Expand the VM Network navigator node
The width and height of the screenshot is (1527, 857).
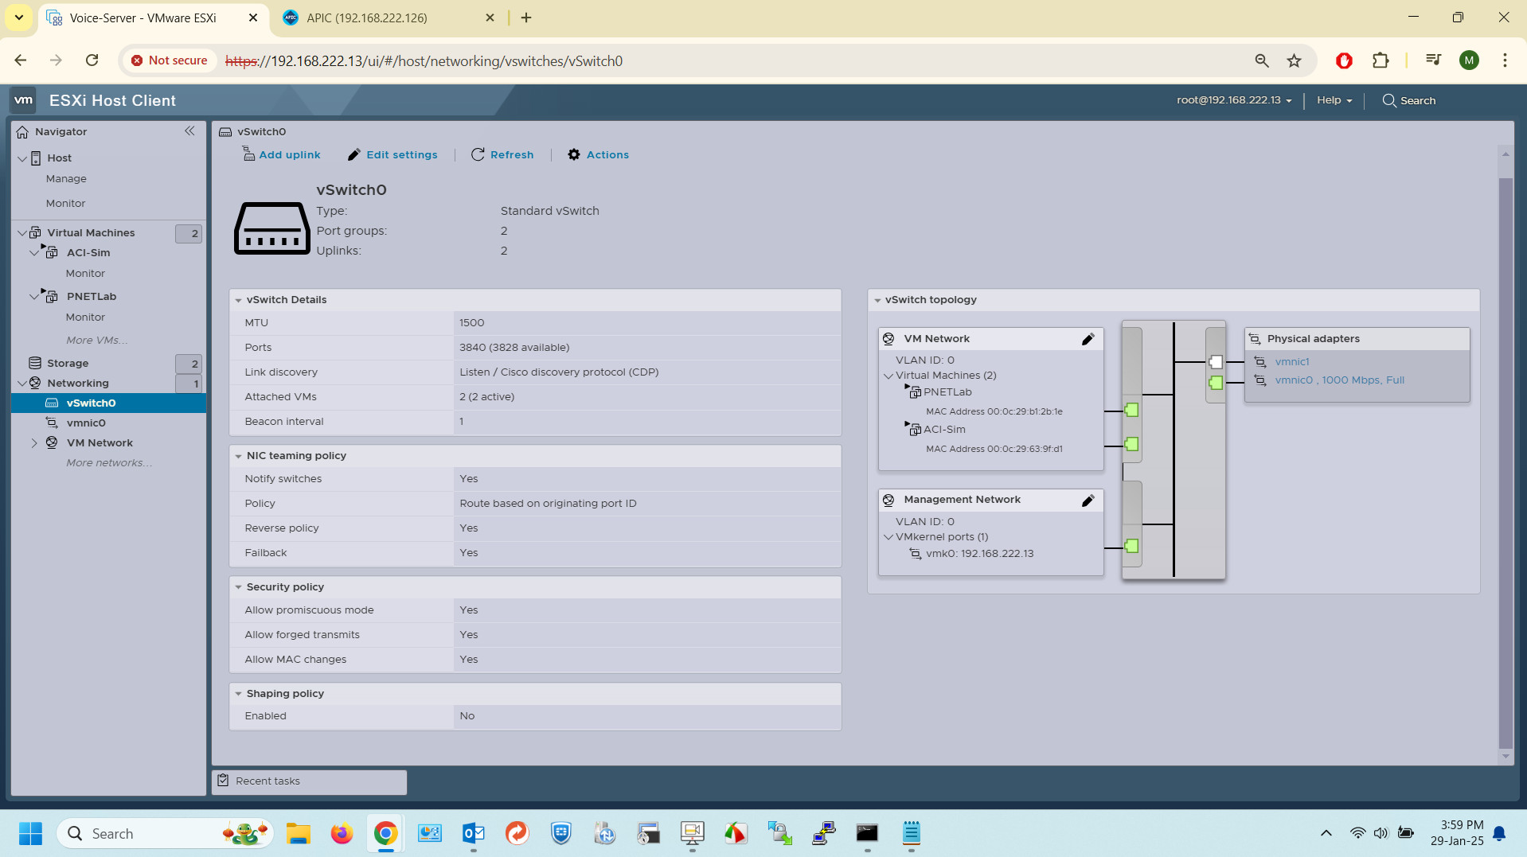33,443
